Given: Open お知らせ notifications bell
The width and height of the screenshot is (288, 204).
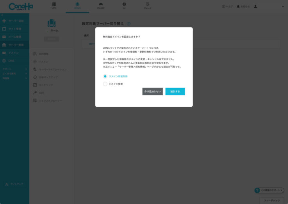Looking at the screenshot, I should coord(243,7).
